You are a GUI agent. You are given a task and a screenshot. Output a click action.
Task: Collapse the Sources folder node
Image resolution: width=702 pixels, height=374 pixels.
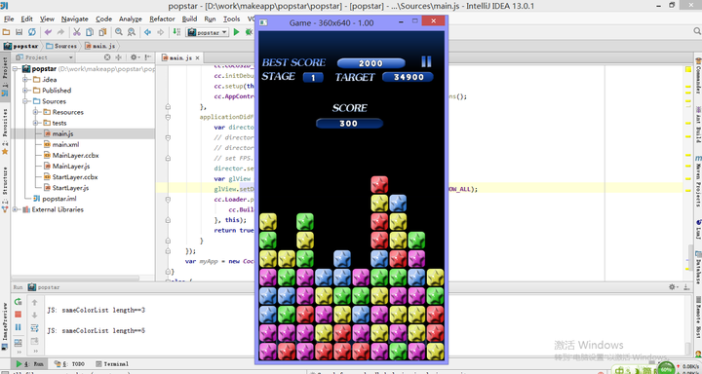25,101
